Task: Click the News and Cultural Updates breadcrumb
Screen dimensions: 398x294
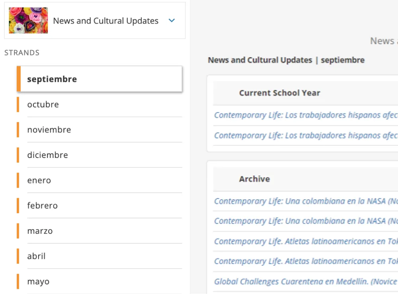Action: (x=259, y=60)
